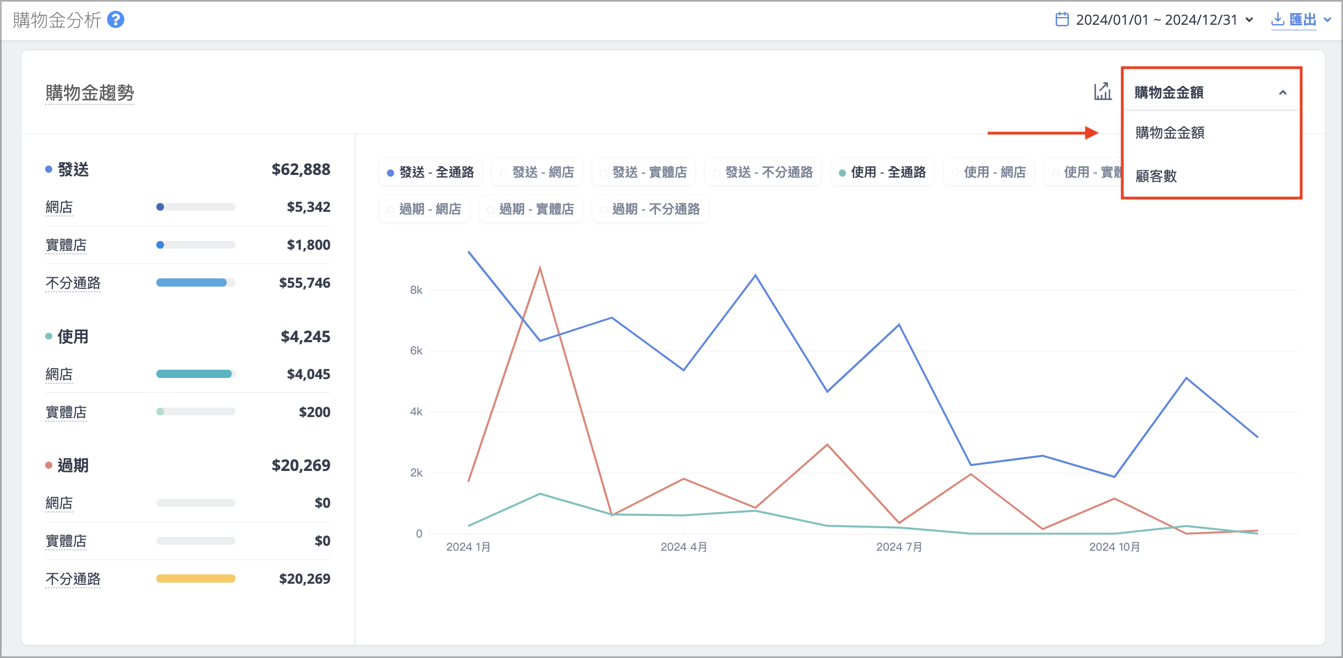Toggle the 使用 - 全通路 legend series
1343x658 pixels.
click(x=882, y=172)
